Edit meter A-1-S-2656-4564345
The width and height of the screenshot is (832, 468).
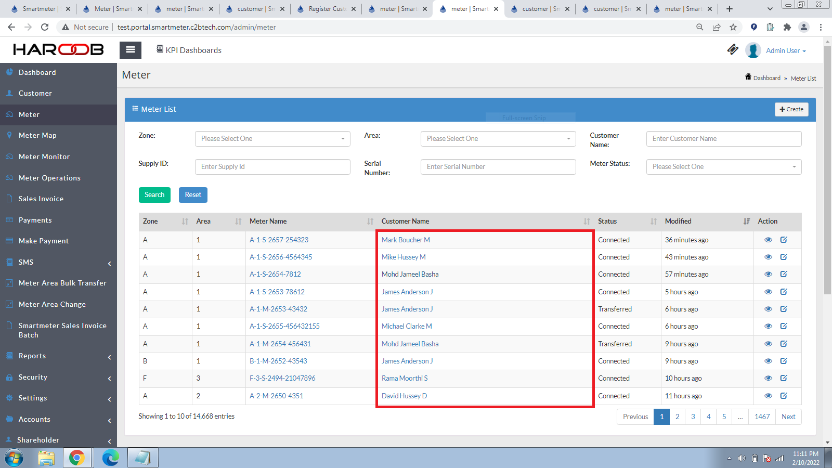784,257
